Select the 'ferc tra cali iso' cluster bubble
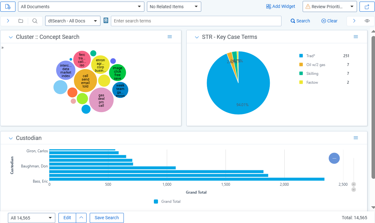The image size is (375, 223). click(x=82, y=59)
